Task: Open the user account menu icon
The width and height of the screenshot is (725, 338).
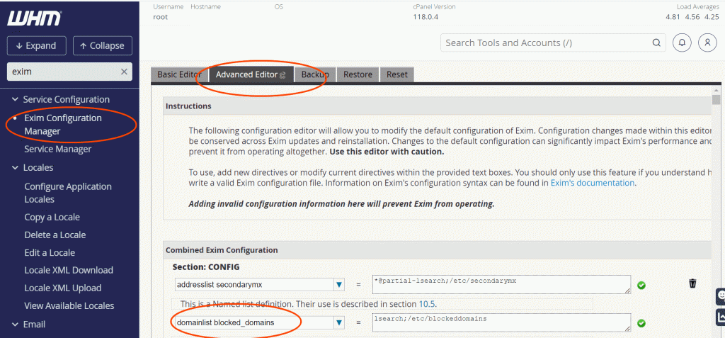Action: [707, 43]
